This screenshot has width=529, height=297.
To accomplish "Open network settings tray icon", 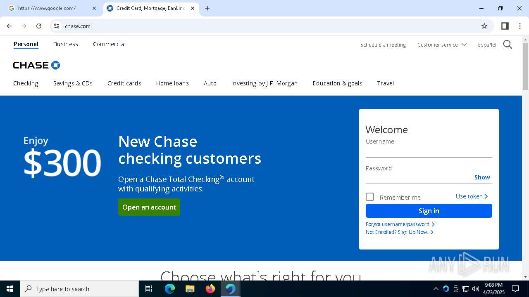I will (466, 289).
